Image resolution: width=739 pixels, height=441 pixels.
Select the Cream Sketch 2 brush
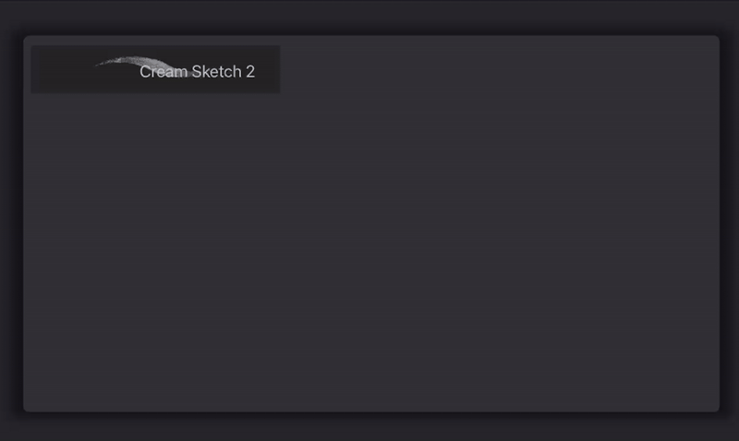point(155,70)
